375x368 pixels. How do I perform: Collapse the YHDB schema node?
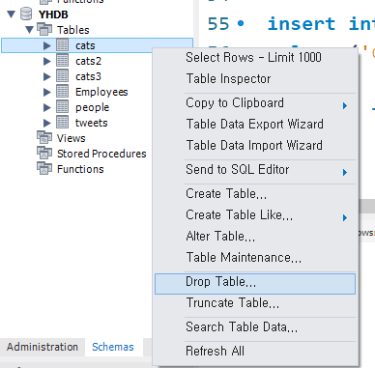[x=12, y=14]
